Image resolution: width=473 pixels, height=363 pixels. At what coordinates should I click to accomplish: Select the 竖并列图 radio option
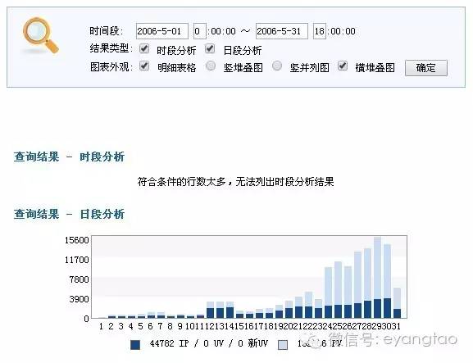277,66
